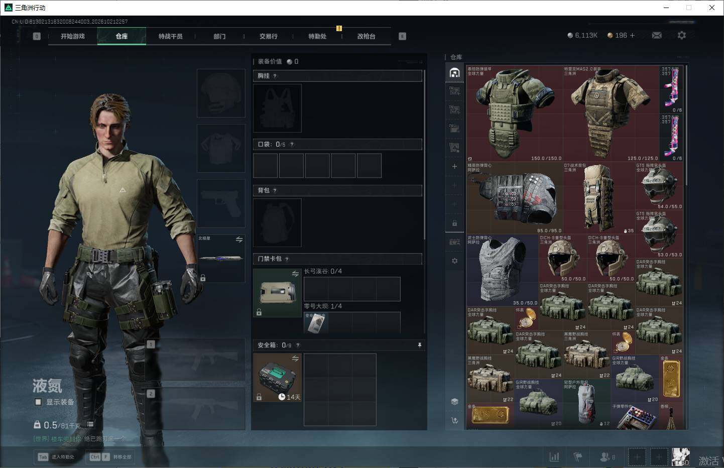Image resolution: width=724 pixels, height=468 pixels.
Task: Select the 精英防弹背心 vest item
Action: [515, 198]
